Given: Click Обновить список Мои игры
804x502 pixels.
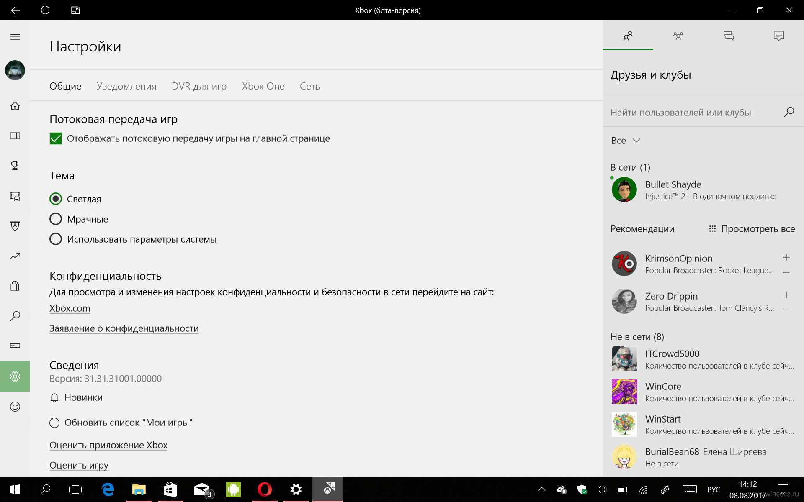Looking at the screenshot, I should click(x=121, y=423).
